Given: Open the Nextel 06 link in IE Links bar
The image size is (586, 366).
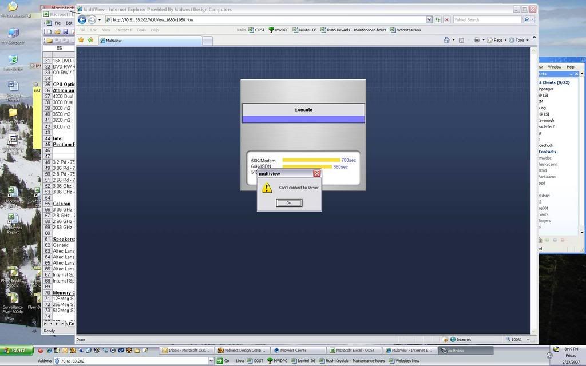Looking at the screenshot, I should pos(304,30).
